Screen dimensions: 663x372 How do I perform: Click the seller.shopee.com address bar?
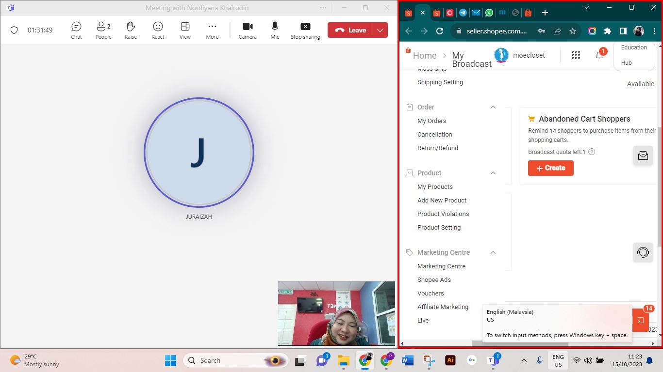(497, 31)
